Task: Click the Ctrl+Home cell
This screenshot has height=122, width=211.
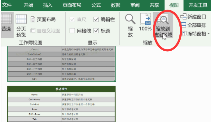Action: [x=34, y=99]
